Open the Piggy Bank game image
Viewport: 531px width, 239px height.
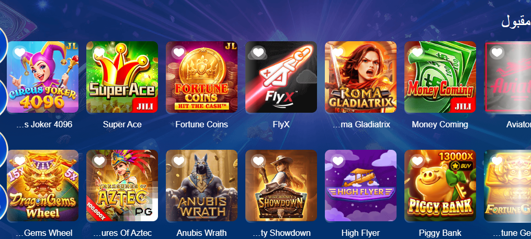click(440, 186)
